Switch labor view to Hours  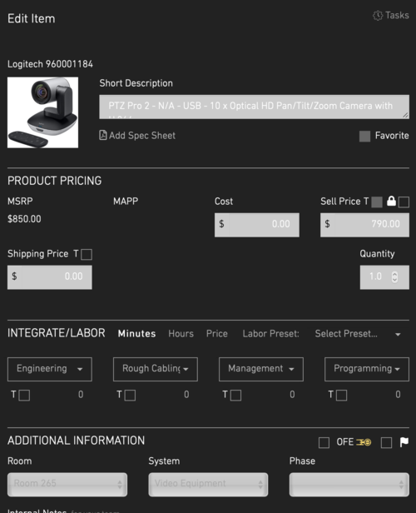[x=181, y=333]
